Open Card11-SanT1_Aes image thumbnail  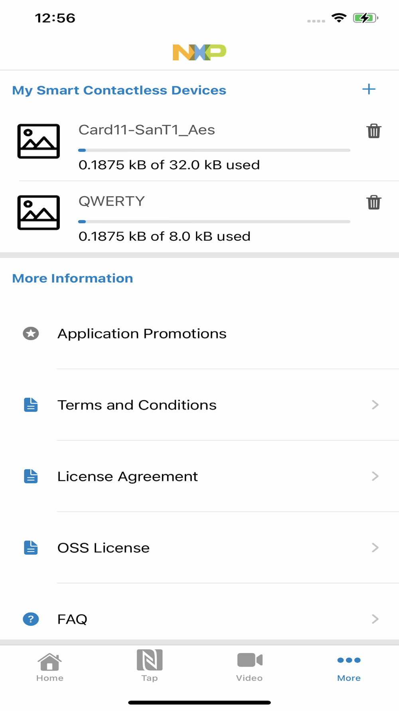coord(39,141)
